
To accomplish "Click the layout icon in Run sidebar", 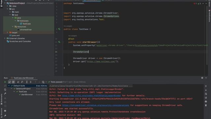I will (x=5, y=111).
